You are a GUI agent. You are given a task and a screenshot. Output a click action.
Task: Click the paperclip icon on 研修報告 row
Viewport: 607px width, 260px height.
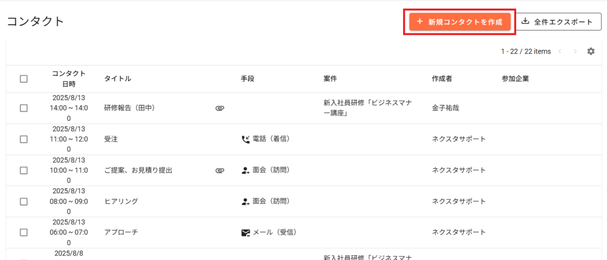tap(220, 108)
